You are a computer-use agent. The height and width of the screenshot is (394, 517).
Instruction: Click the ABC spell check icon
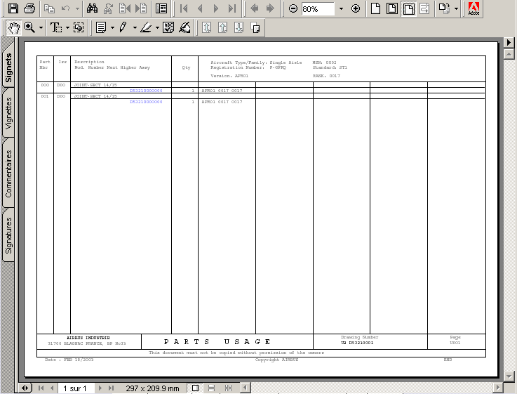point(168,27)
